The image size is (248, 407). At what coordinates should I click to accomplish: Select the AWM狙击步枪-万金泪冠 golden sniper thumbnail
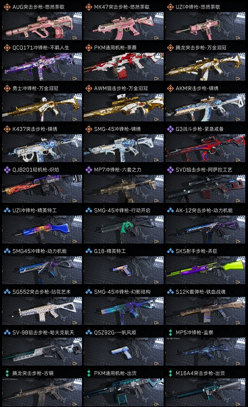click(x=124, y=107)
